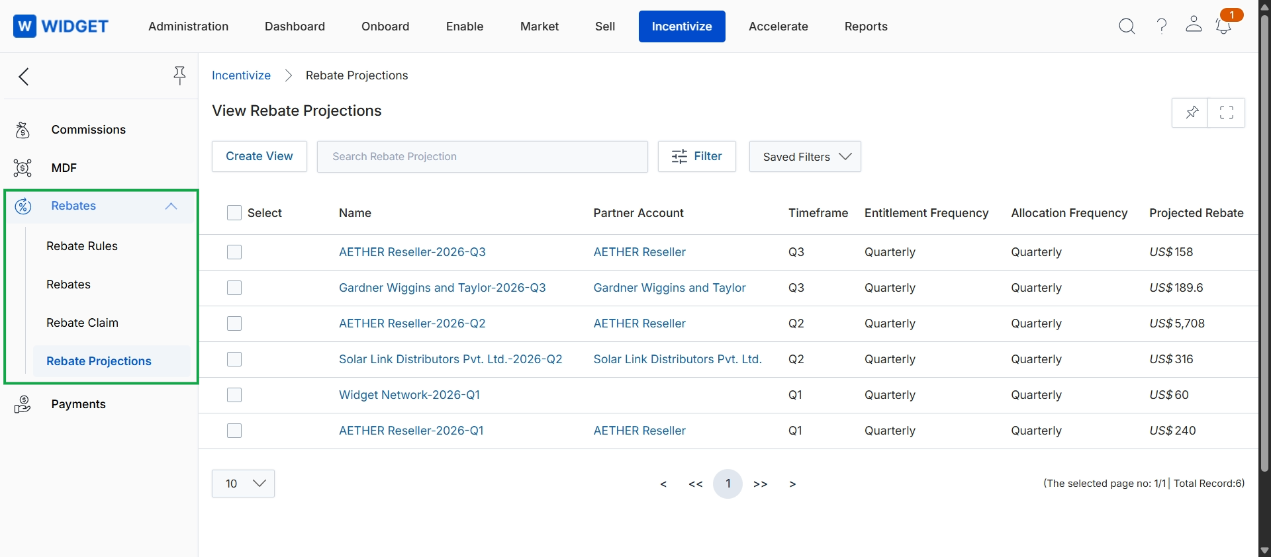Viewport: 1271px width, 557px height.
Task: Click the Projected Rebate column header
Action: pos(1196,213)
